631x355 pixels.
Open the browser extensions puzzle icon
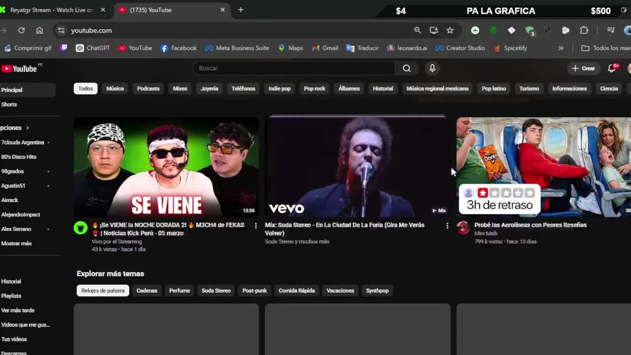click(584, 31)
